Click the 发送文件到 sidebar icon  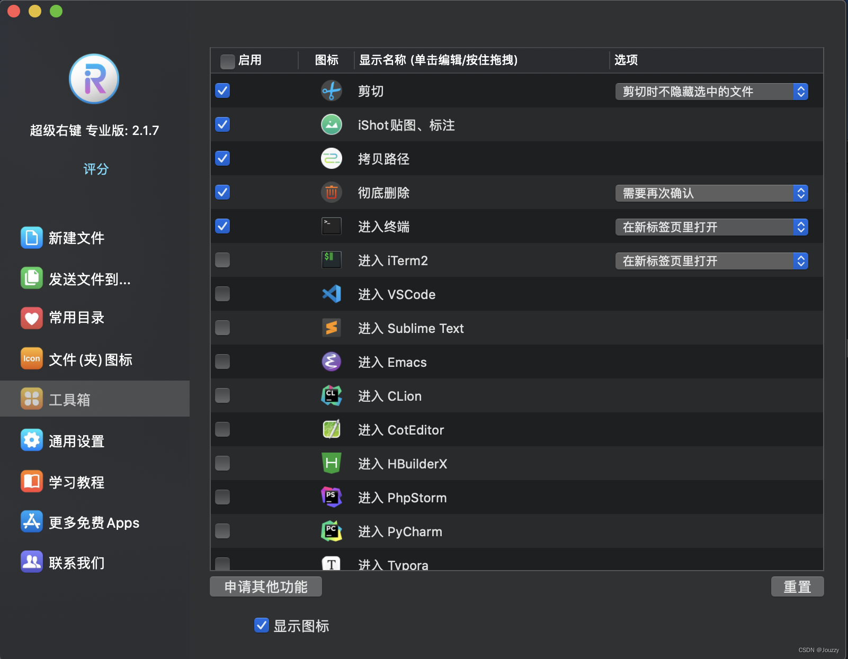tap(32, 278)
